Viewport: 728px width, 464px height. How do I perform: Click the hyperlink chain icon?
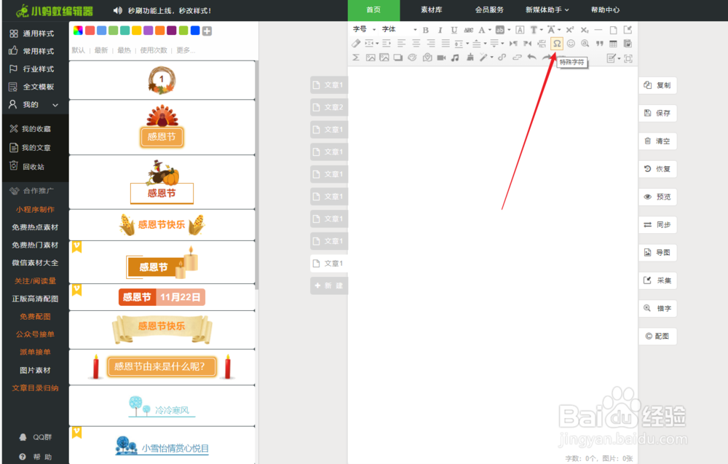(x=516, y=58)
